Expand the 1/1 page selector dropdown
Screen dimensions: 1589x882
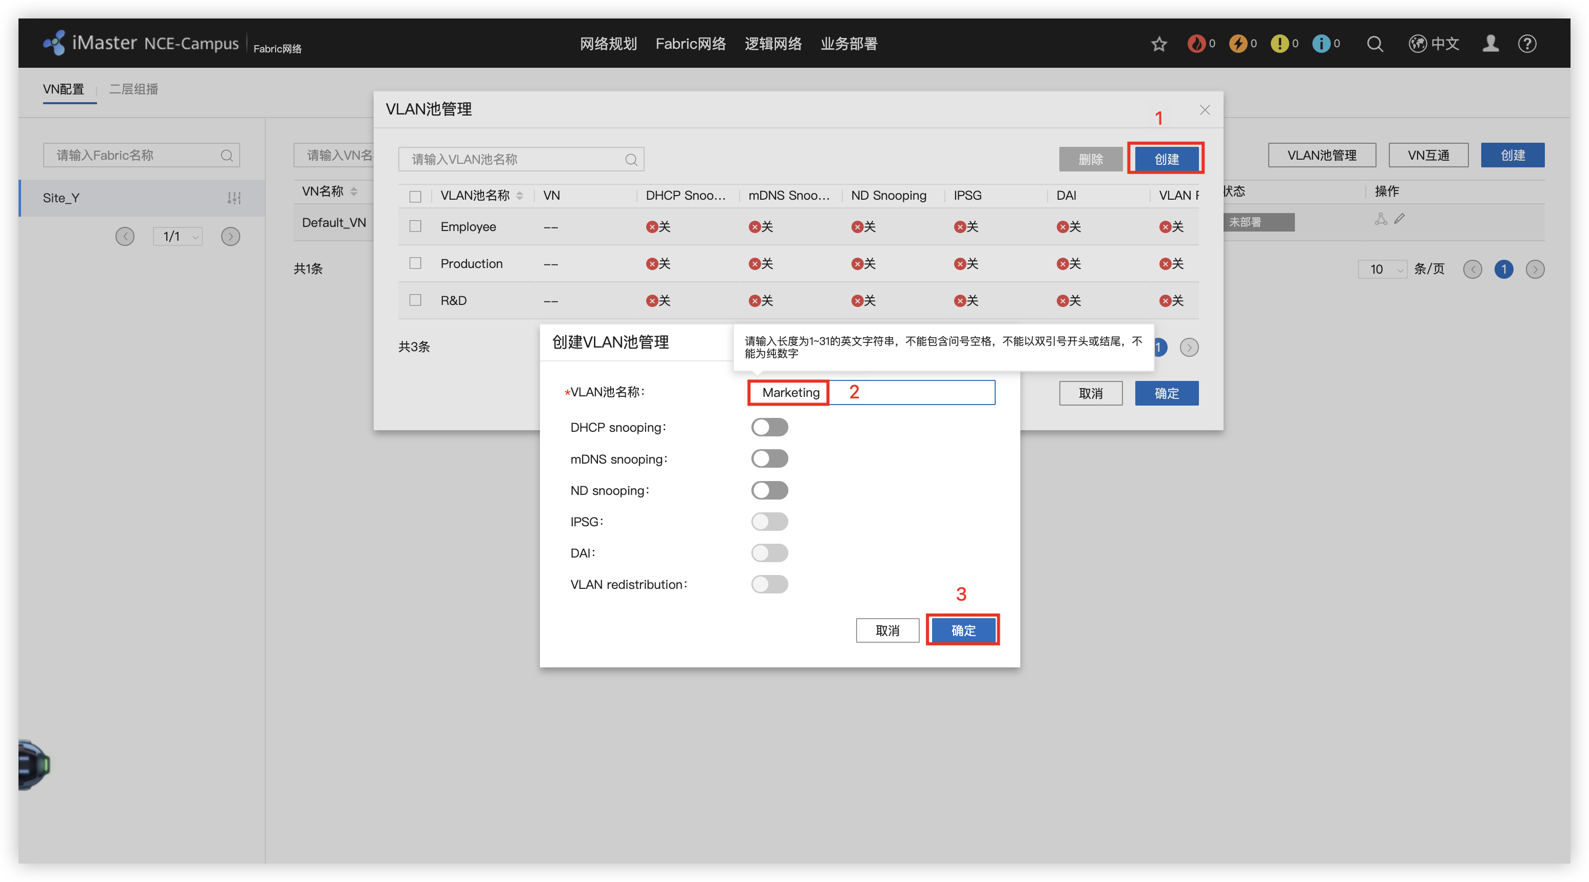[178, 236]
